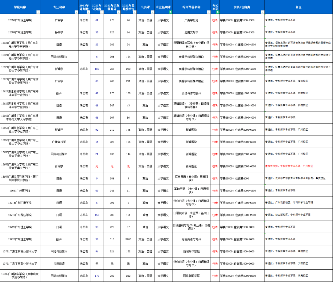Screen dimensions: 333x282
Task: Open the 学校名称 column filter dropdown
Action: [x=38, y=12]
